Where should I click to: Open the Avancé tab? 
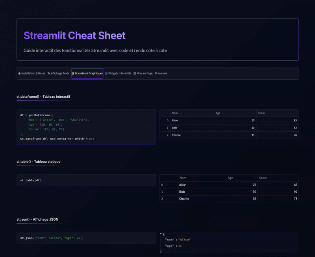(162, 73)
